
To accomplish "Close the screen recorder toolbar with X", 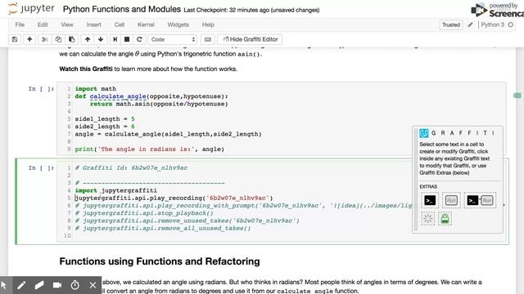I will 93,285.
